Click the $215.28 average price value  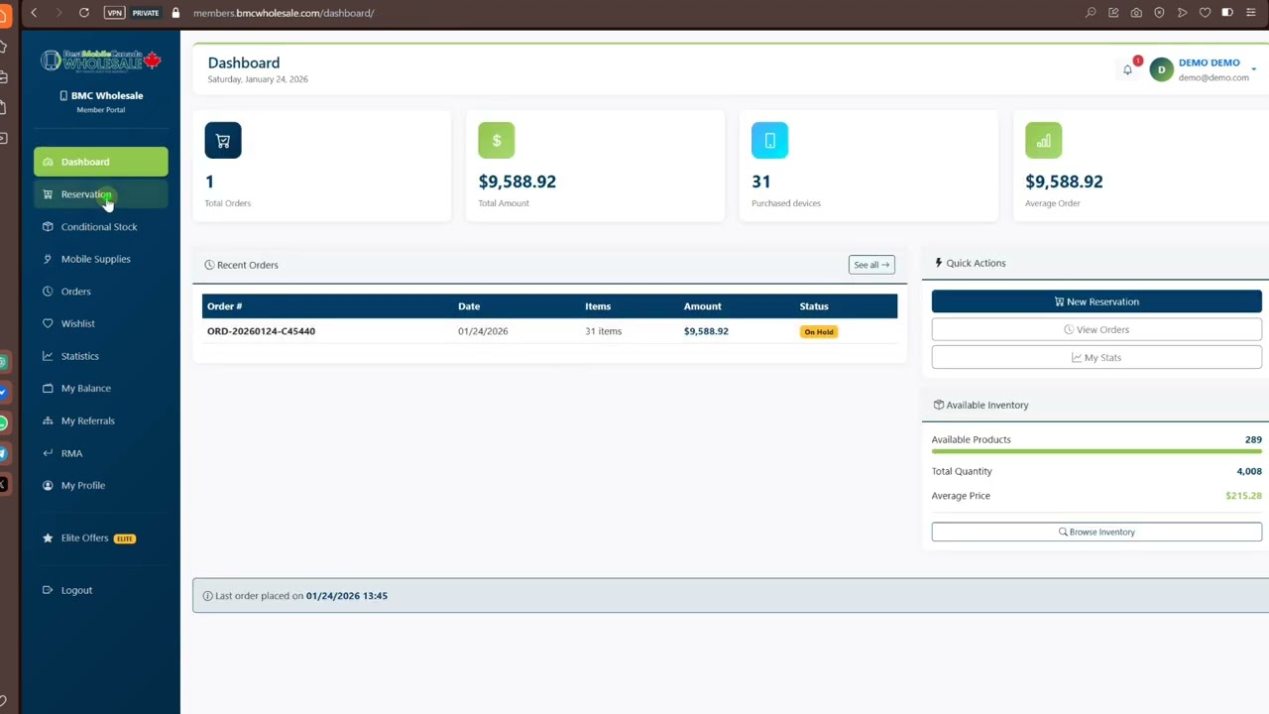click(1243, 496)
